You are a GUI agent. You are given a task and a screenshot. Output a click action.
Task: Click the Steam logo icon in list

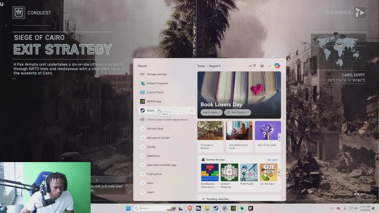[x=142, y=111]
